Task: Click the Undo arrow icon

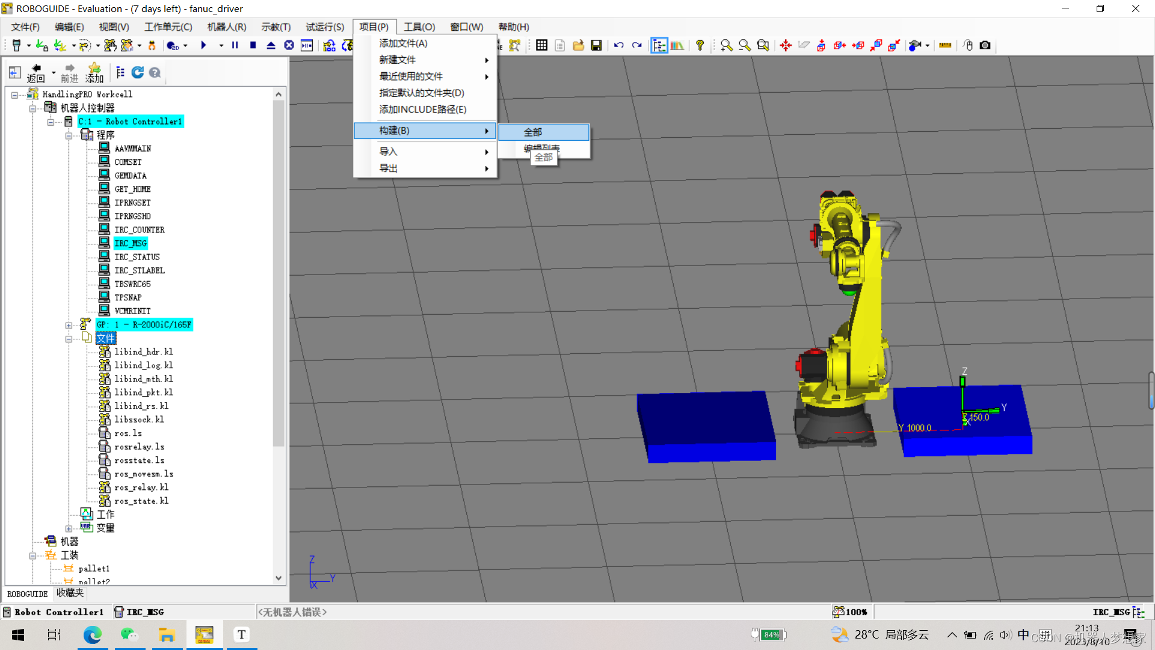Action: point(618,46)
